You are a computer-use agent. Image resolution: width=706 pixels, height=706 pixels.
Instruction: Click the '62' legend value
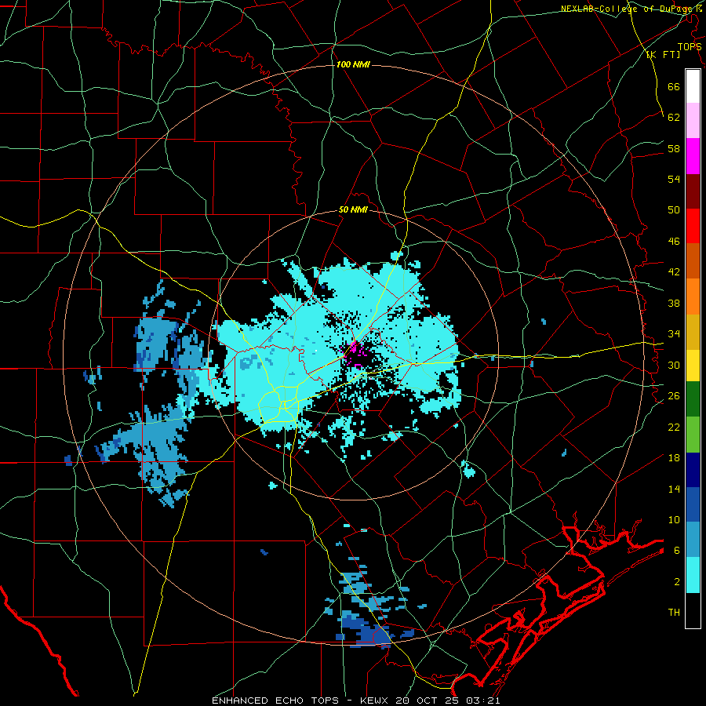(x=674, y=118)
